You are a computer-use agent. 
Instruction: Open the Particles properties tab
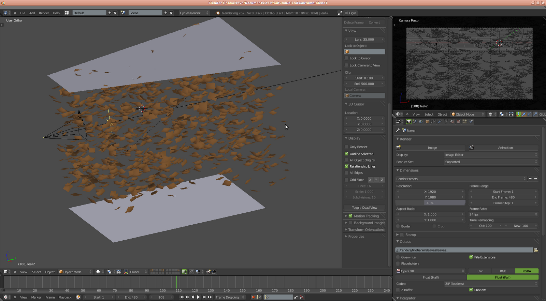[464, 122]
